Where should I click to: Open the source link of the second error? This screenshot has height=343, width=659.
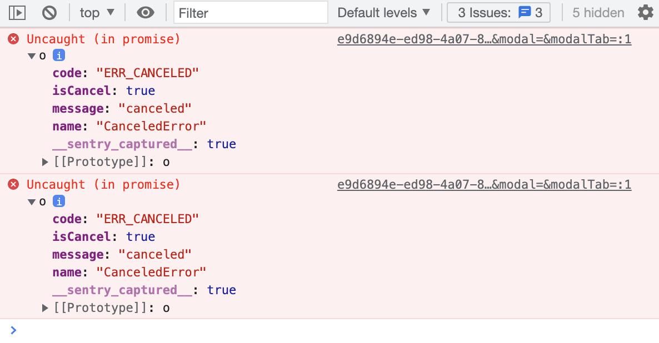tap(483, 184)
